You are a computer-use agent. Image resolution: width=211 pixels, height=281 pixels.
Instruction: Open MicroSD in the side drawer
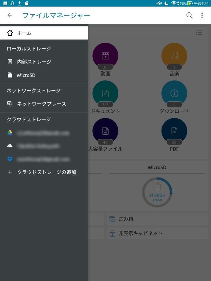click(44, 75)
